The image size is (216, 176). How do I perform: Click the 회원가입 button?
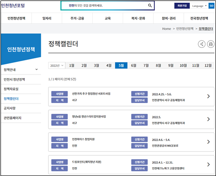(x=182, y=6)
